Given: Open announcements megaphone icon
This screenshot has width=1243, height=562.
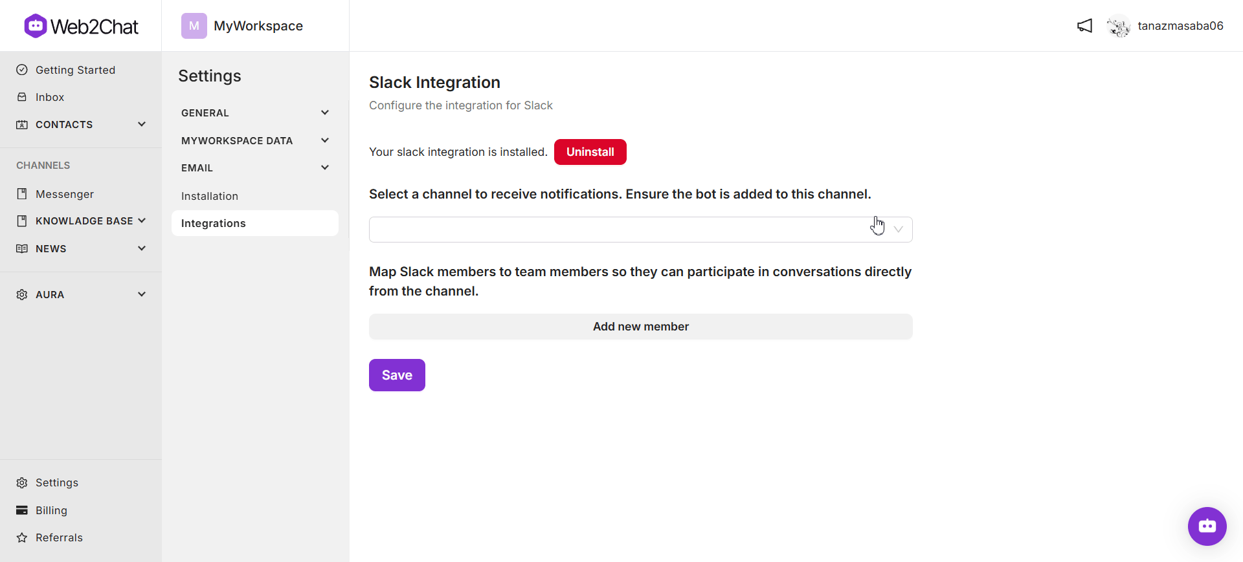Looking at the screenshot, I should click(1085, 26).
